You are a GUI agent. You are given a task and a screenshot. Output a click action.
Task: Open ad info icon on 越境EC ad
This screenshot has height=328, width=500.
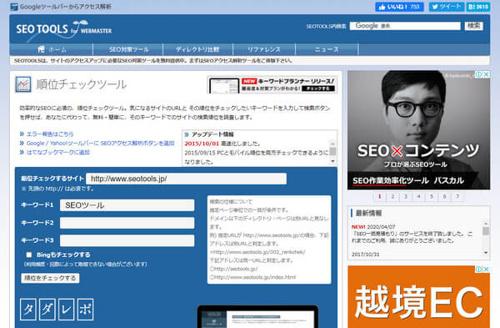click(x=479, y=270)
